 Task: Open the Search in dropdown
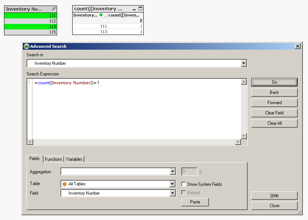244,63
